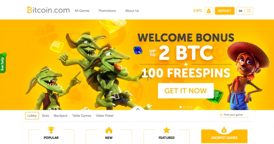Open the Jackpot Games money bag icon
Image resolution: width=274 pixels, height=144 pixels.
click(x=224, y=130)
